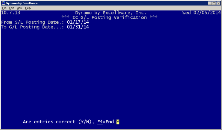This screenshot has height=130, width=222.
Task: Maximize the Dynamo window
Action: coord(214,3)
